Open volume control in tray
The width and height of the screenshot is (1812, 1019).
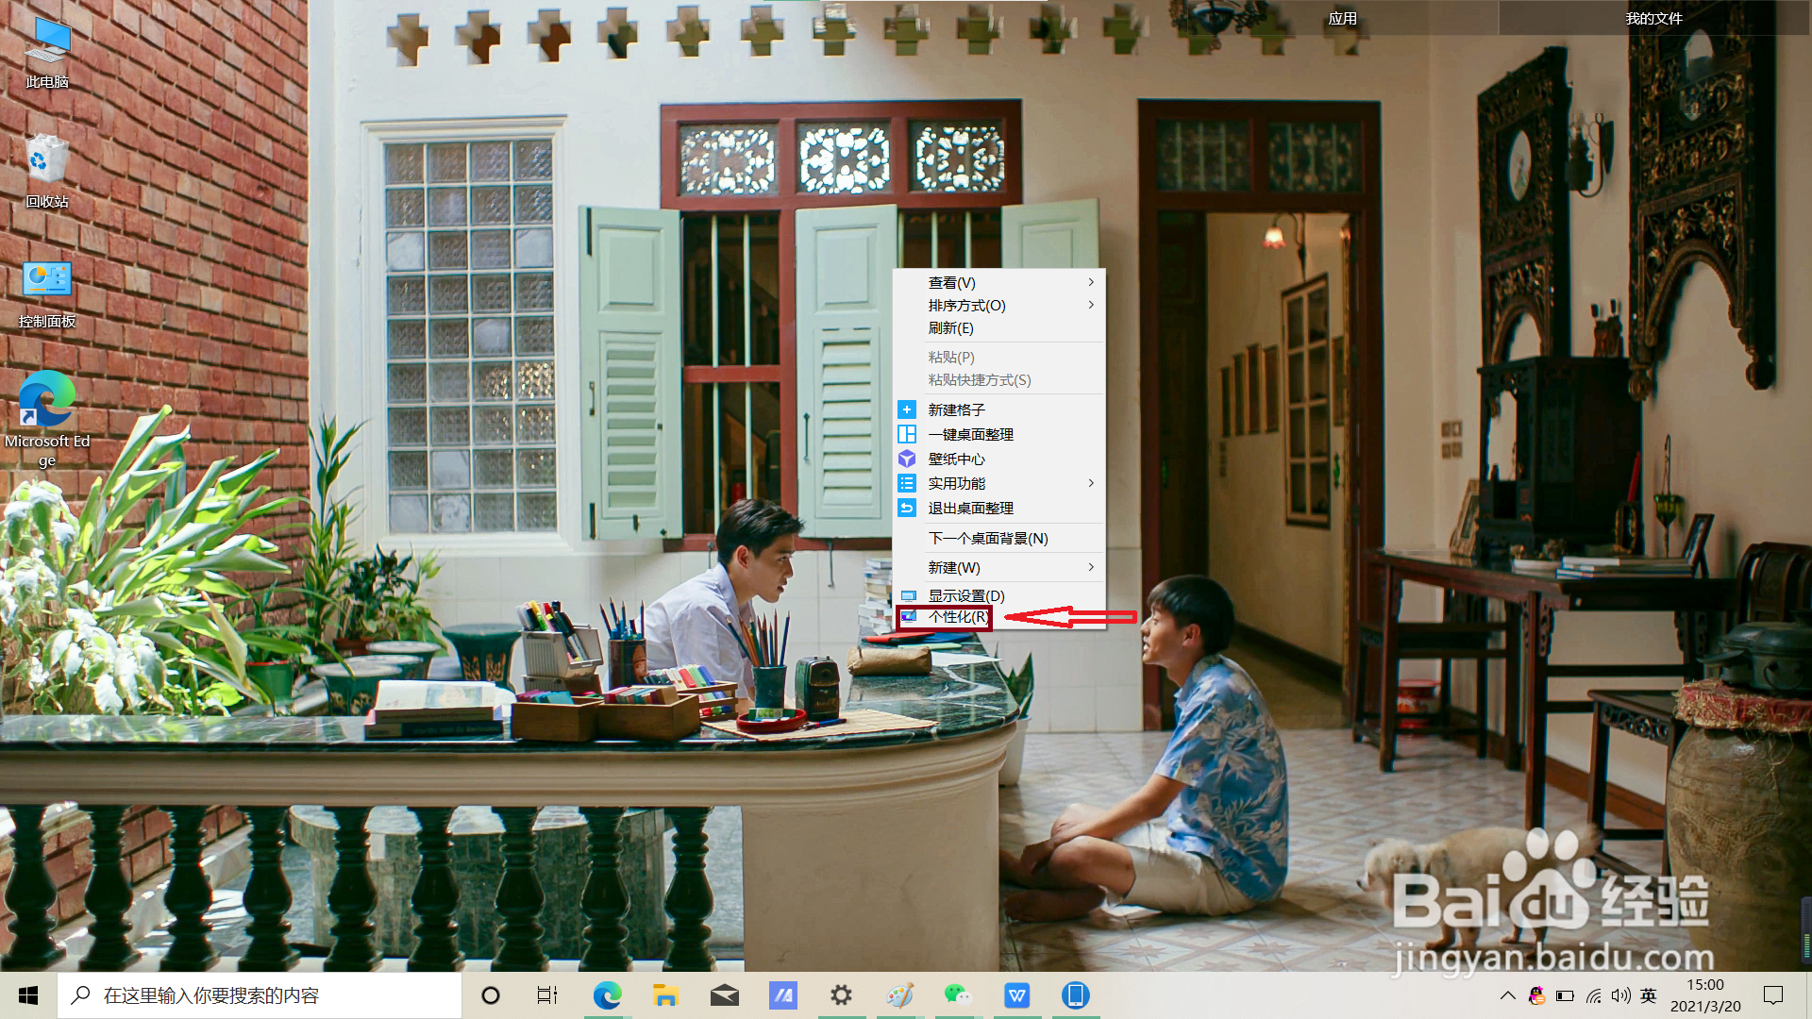click(1621, 995)
